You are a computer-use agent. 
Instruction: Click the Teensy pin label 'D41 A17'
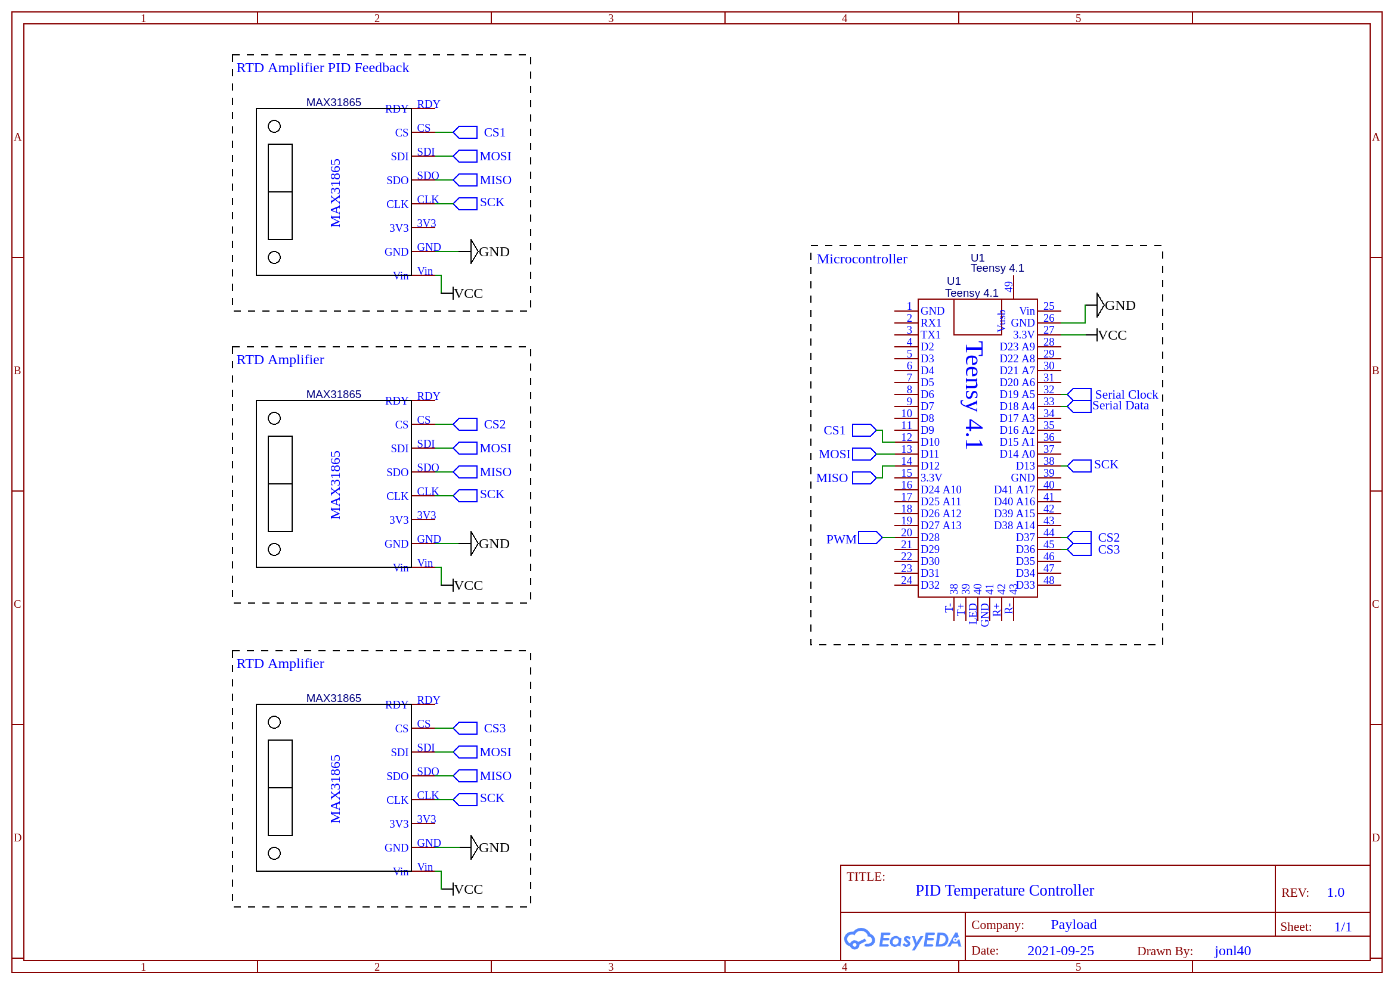coord(1014,490)
